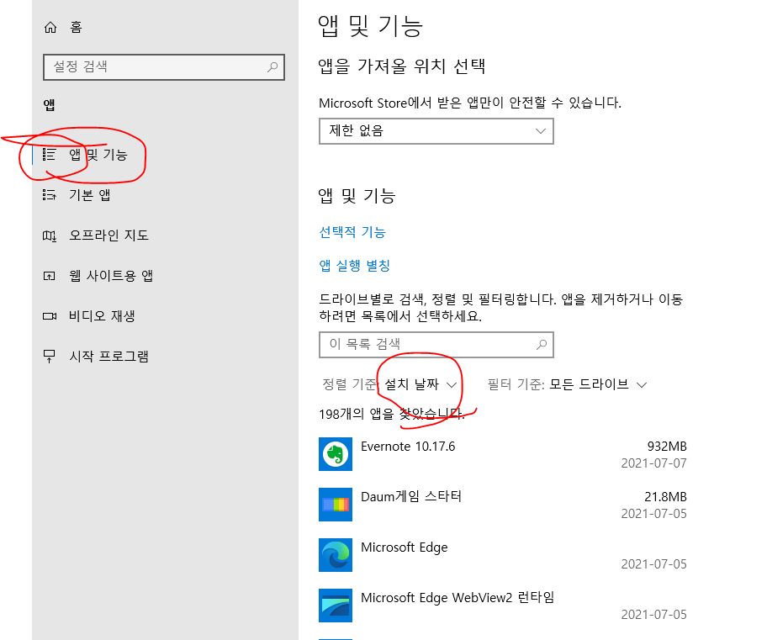
Task: Select the Microsoft Edge entry
Action: pos(503,555)
